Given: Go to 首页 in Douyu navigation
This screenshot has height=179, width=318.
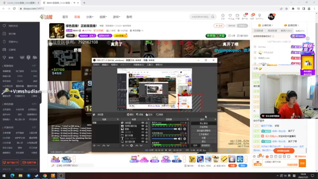Looking at the screenshot, I should pos(65,17).
